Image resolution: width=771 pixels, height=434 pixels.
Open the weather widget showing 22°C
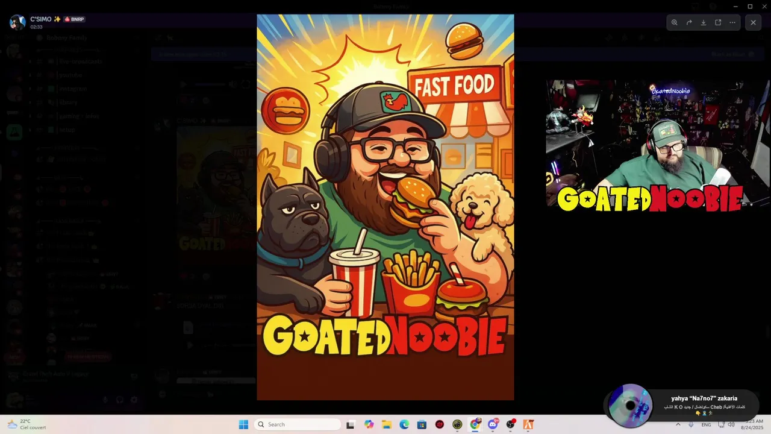tap(25, 424)
